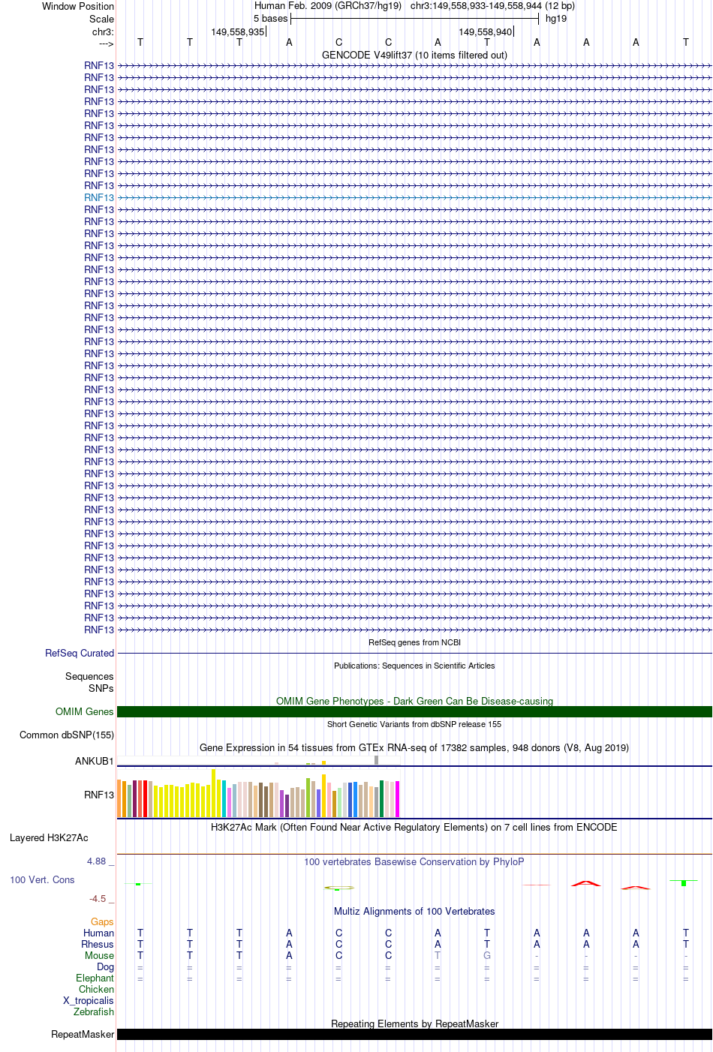
Task: Click the Mouse species label
Action: click(99, 956)
